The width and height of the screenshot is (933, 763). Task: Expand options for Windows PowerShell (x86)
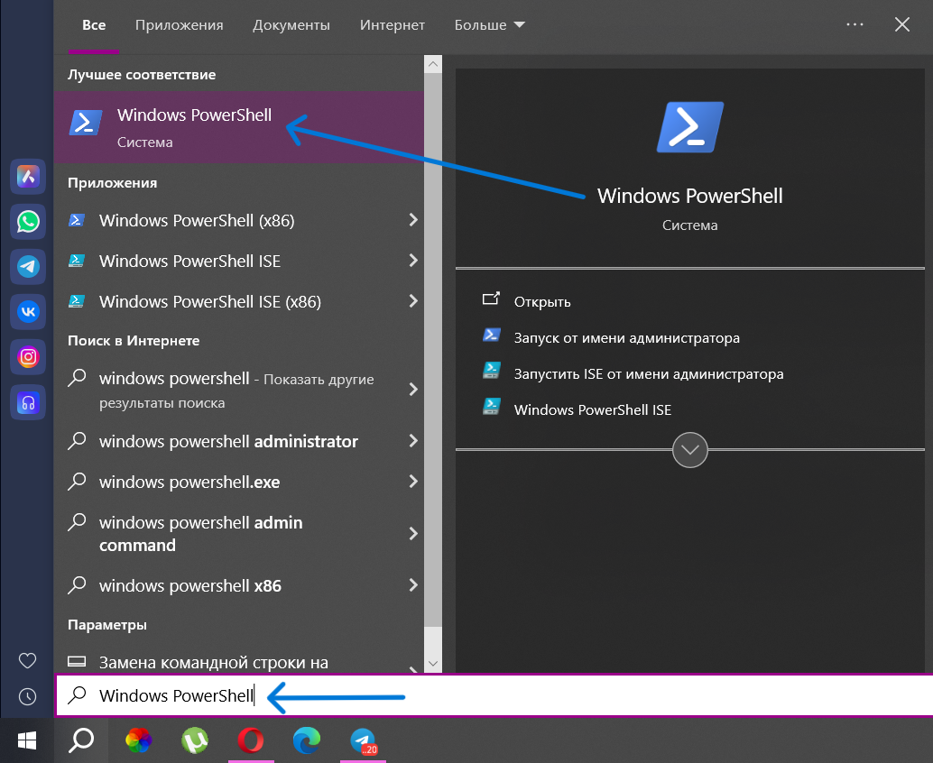[413, 220]
